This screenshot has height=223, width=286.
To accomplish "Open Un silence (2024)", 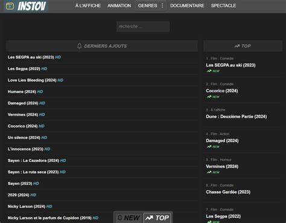I will (x=24, y=138).
